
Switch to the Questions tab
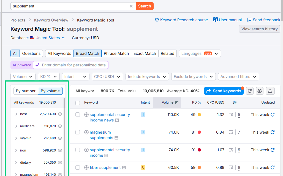tap(31, 53)
